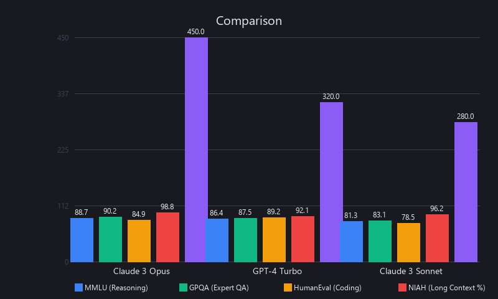Toggle the NIAH (Long Context %) legend entry
Viewport: 498px width, 299px height.
pyautogui.click(x=442, y=288)
